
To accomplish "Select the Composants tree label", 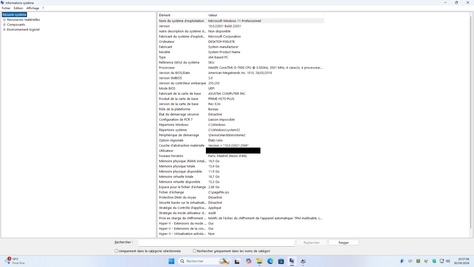I will (16, 25).
